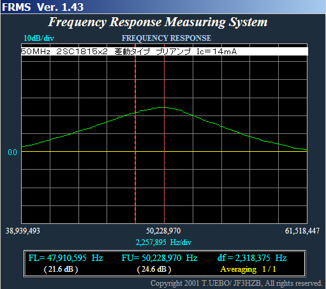
Task: Click the FRMS Ver. 1.43 title bar
Action: (x=163, y=7)
